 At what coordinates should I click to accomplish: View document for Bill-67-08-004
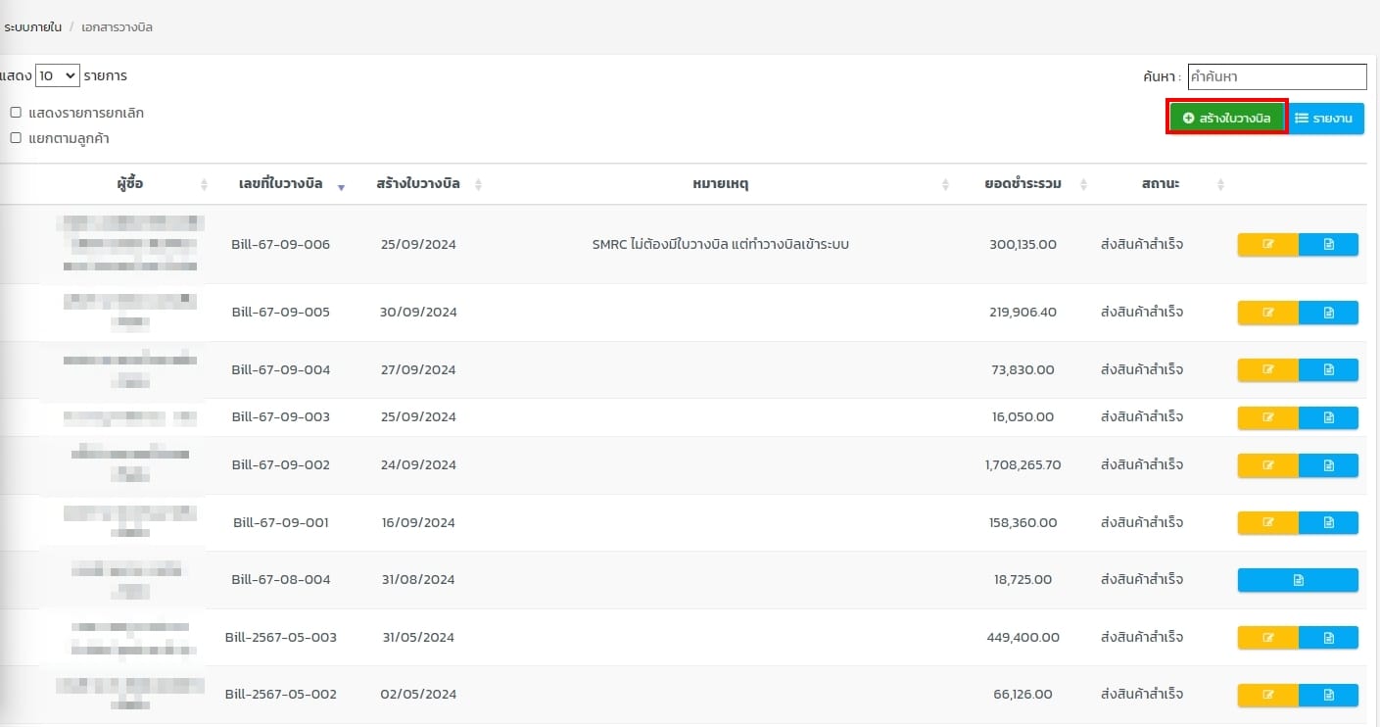[x=1298, y=580]
